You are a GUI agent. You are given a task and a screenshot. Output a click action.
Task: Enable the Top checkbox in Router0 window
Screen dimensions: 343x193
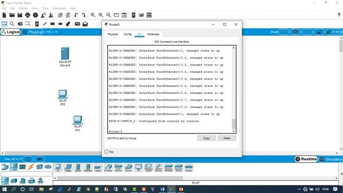pos(106,152)
